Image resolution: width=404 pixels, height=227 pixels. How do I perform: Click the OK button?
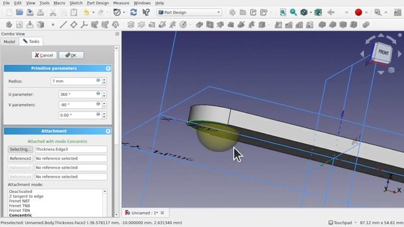point(71,55)
